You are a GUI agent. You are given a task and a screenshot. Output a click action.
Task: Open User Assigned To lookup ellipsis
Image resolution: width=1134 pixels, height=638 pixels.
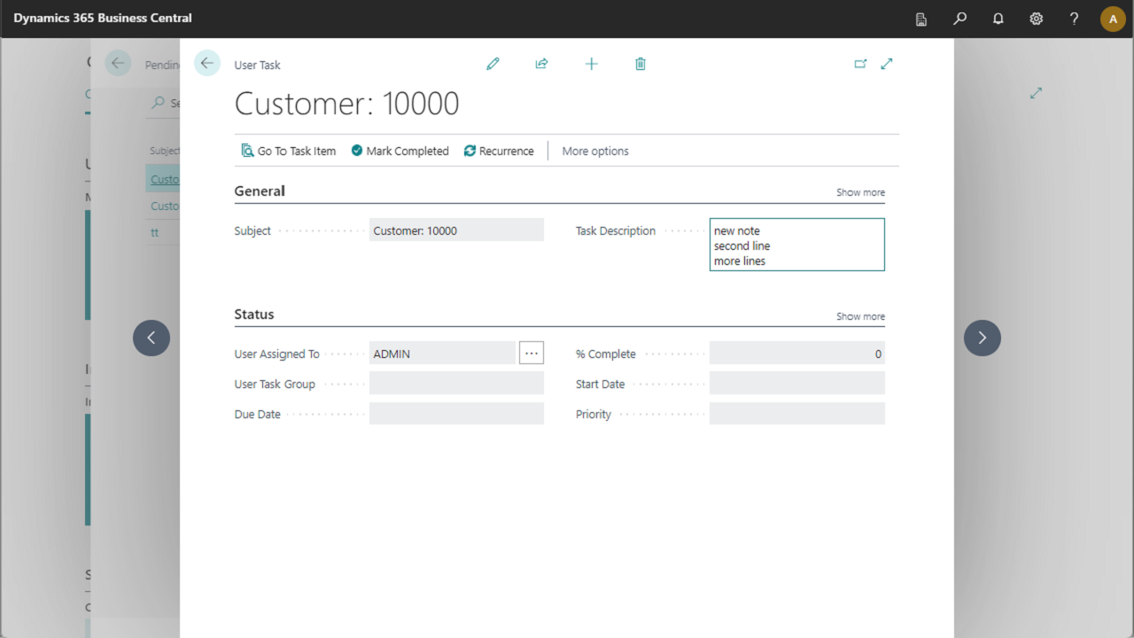532,354
